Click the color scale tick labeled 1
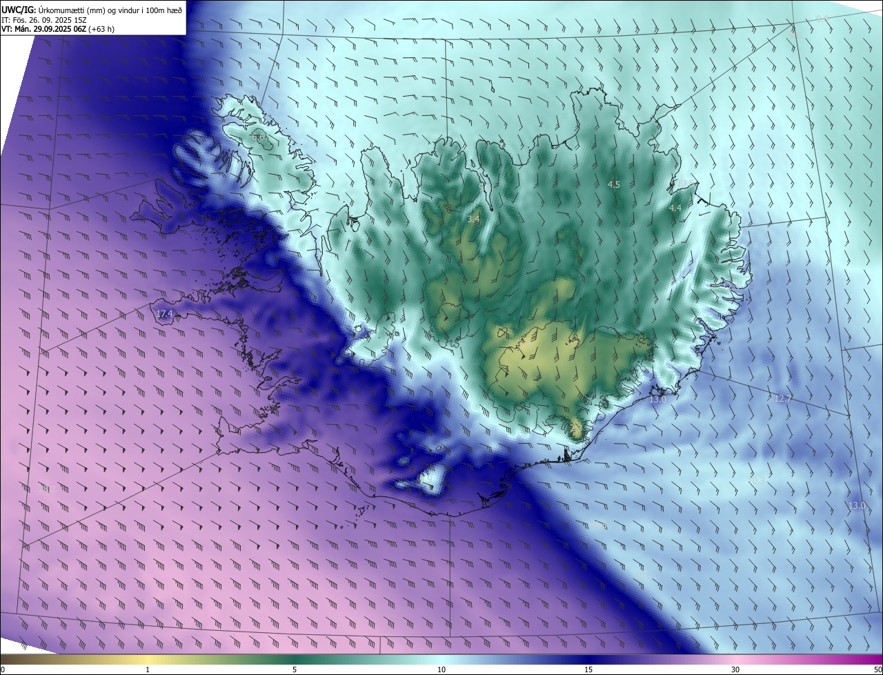The image size is (883, 675). [x=148, y=669]
